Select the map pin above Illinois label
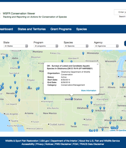126x148 pixels. tap(113, 84)
